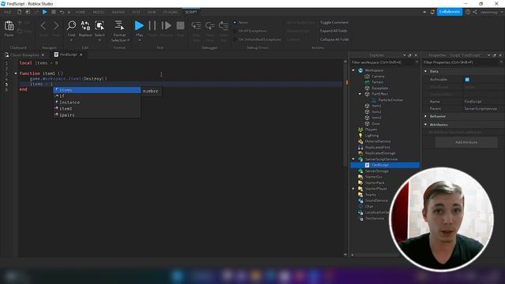The height and width of the screenshot is (284, 505).
Task: Switch to the MODEL ribbon tab
Action: pos(99,12)
